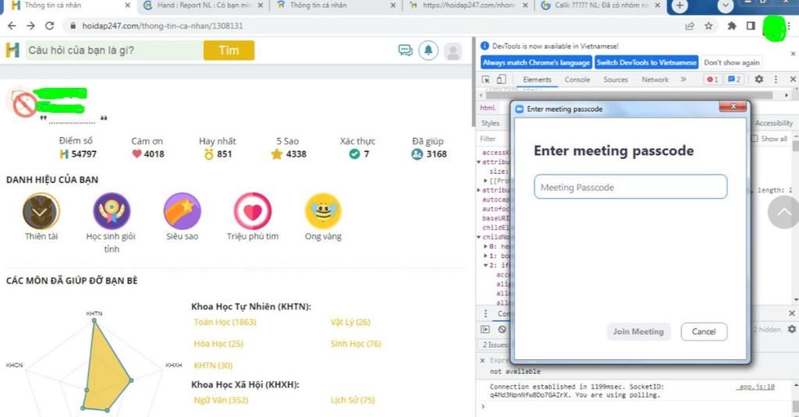Viewport: 799px width, 417px height.
Task: Focus the Câu hỏi của bạn là gì search box
Action: point(114,51)
